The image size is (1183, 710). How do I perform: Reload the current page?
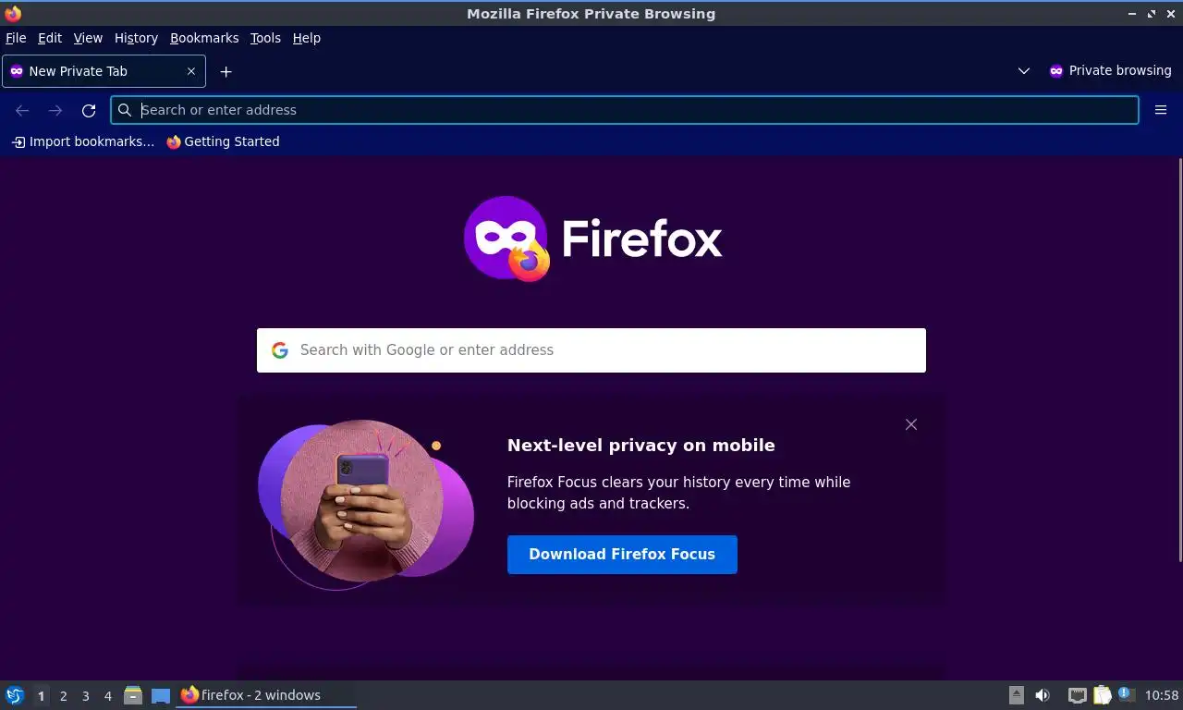[x=89, y=110]
